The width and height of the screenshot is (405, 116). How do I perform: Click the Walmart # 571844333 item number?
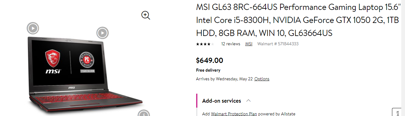point(278,44)
